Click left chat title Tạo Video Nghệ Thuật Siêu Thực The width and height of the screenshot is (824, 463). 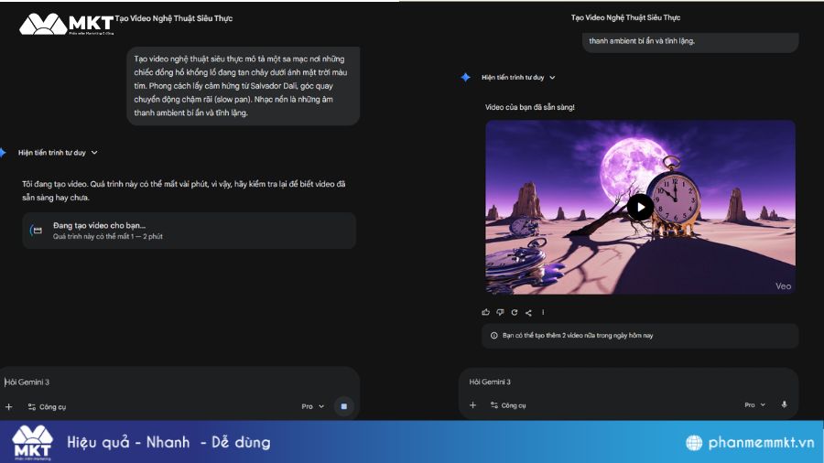click(174, 18)
